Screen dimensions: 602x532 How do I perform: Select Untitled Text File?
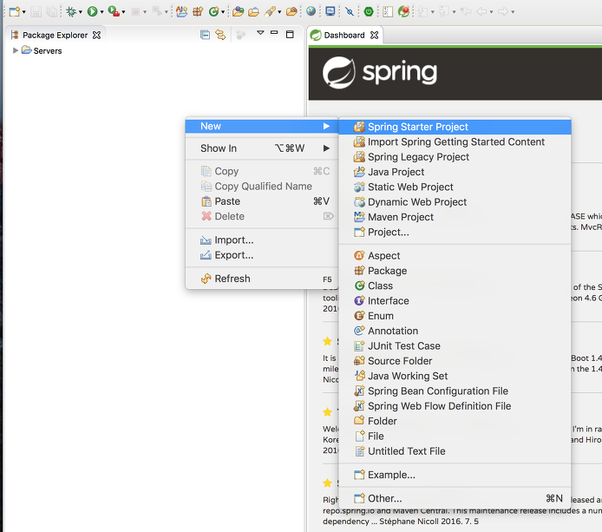pos(455,451)
